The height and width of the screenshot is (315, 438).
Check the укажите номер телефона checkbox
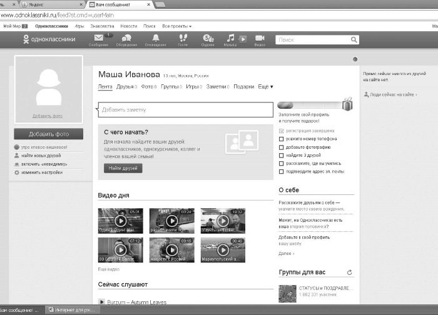pos(282,139)
